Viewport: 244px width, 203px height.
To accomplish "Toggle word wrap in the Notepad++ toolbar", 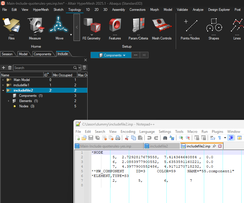I will pyautogui.click(x=212, y=138).
